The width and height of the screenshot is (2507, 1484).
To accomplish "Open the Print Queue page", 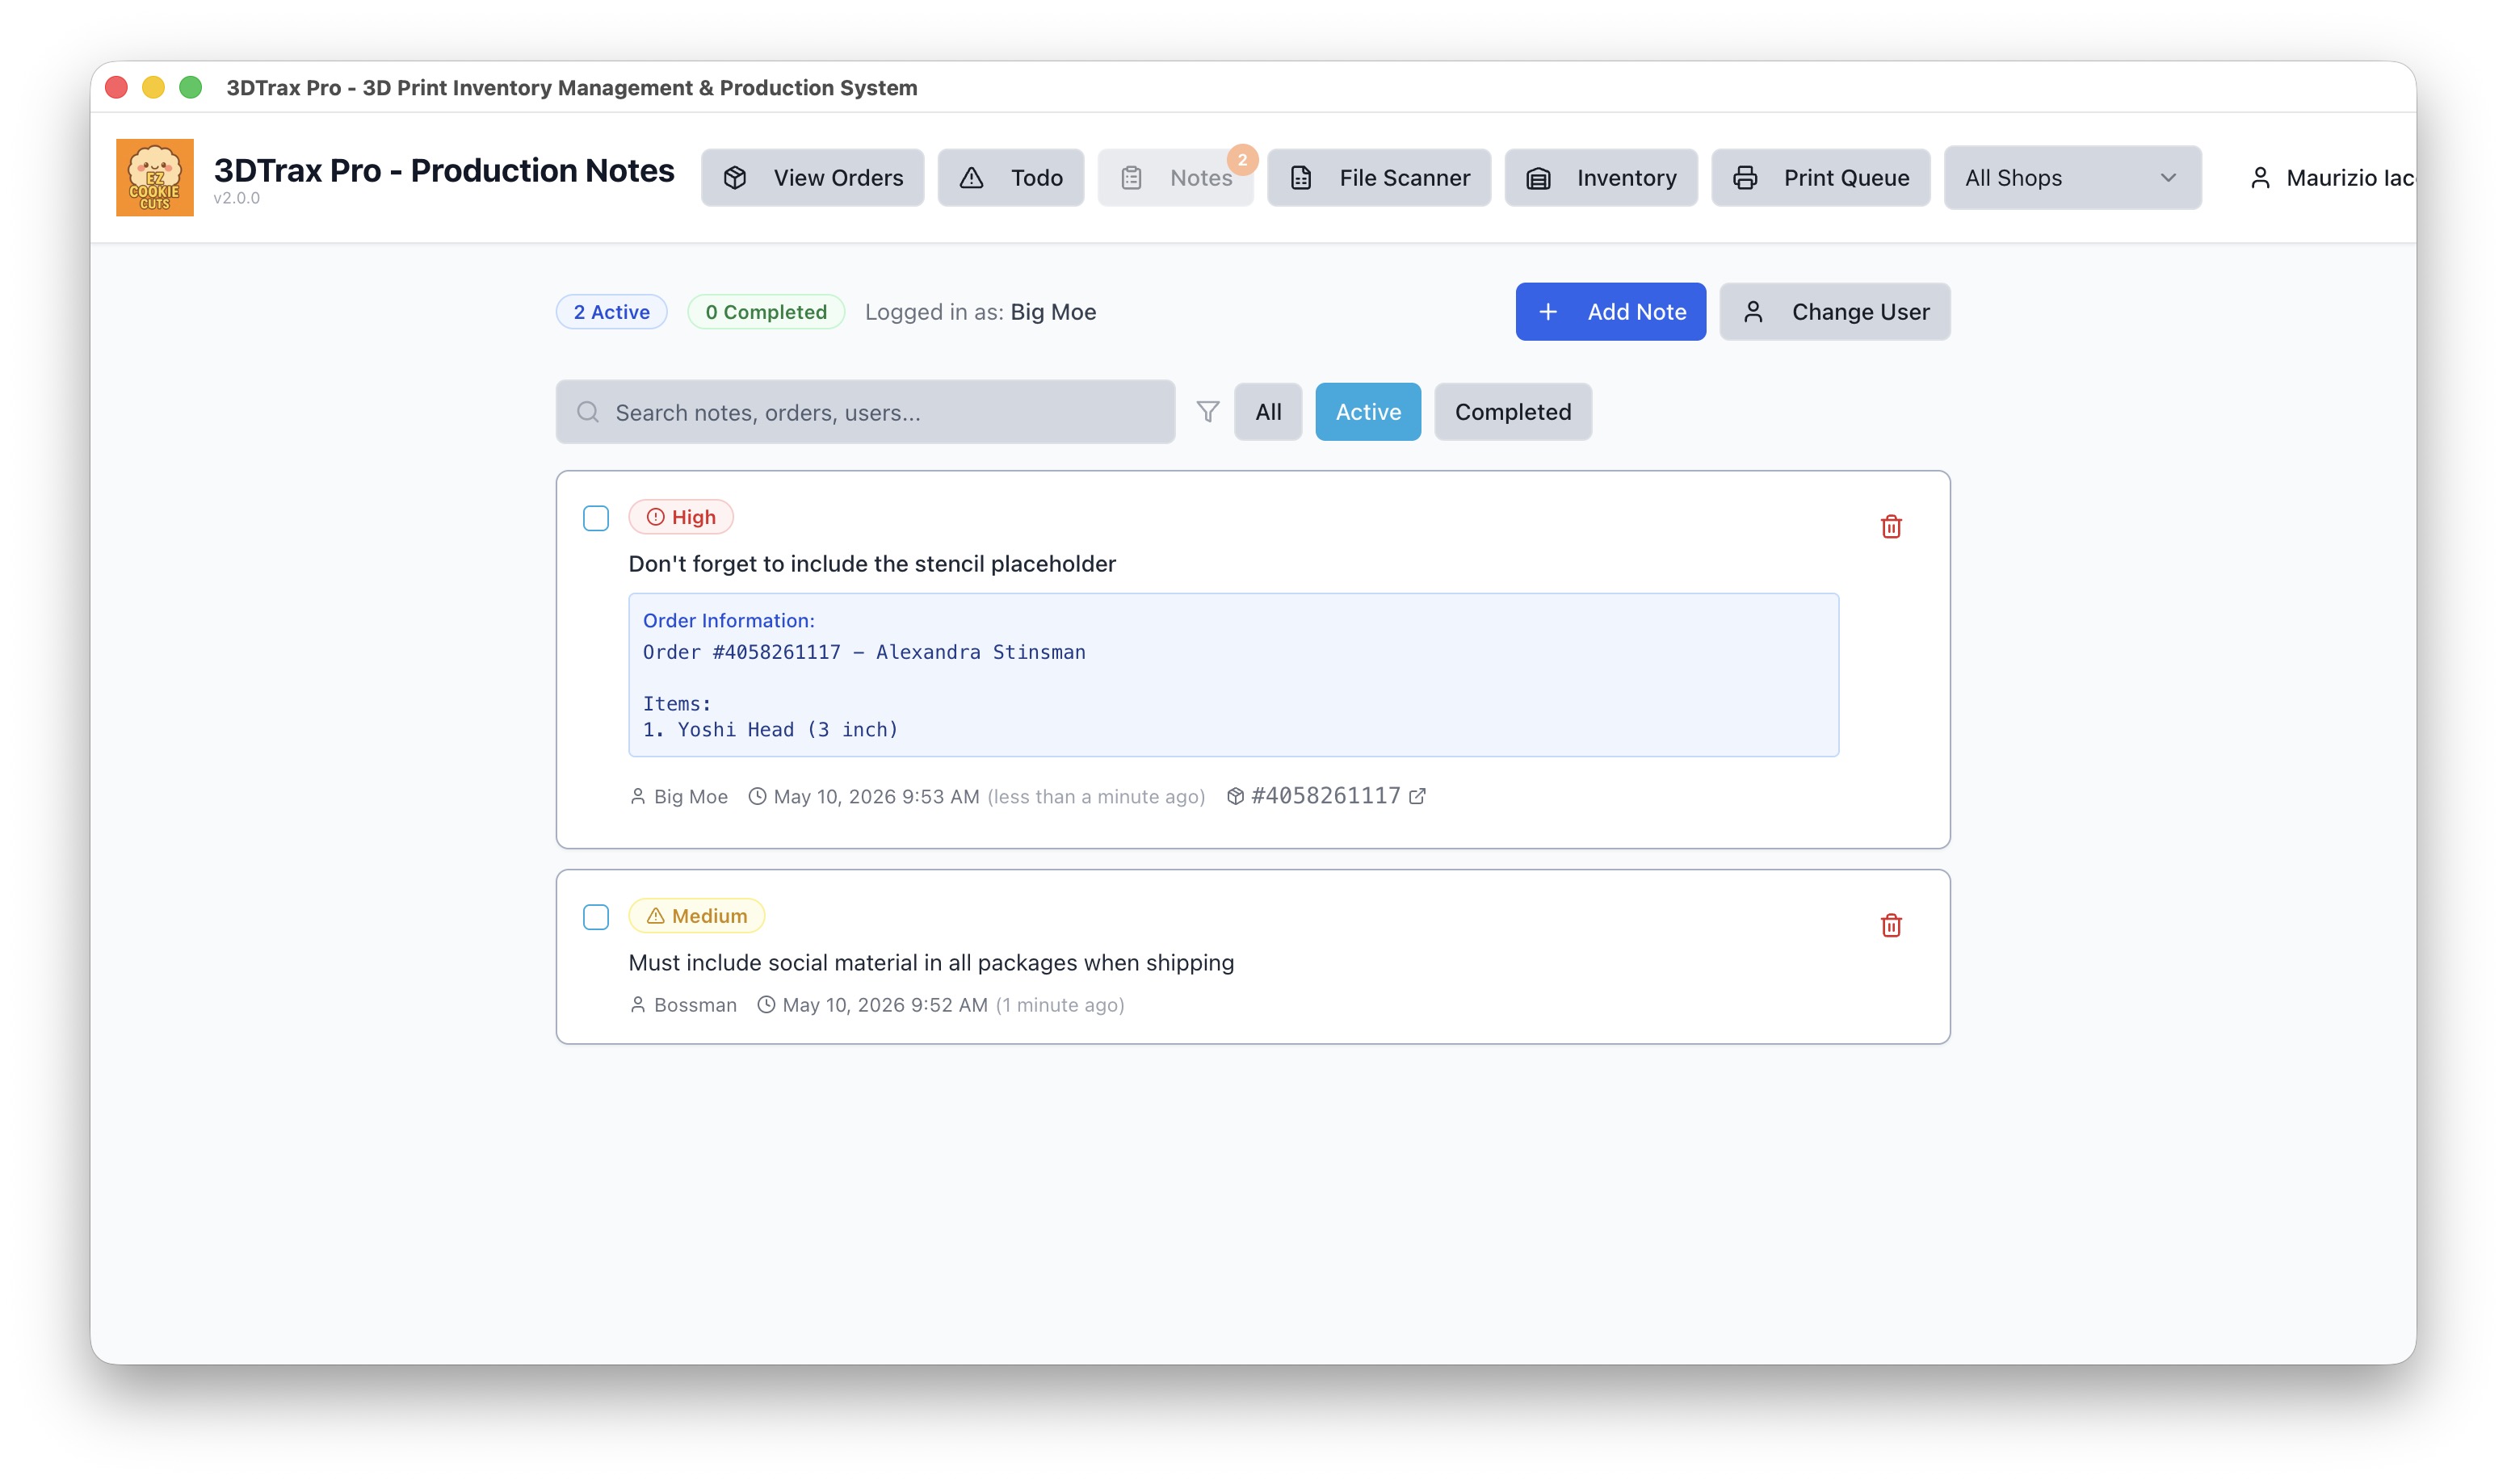I will (1820, 178).
